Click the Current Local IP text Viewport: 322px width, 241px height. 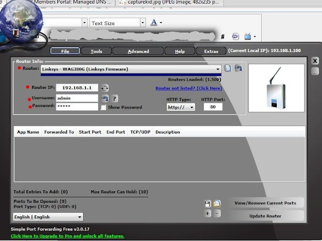coord(265,51)
